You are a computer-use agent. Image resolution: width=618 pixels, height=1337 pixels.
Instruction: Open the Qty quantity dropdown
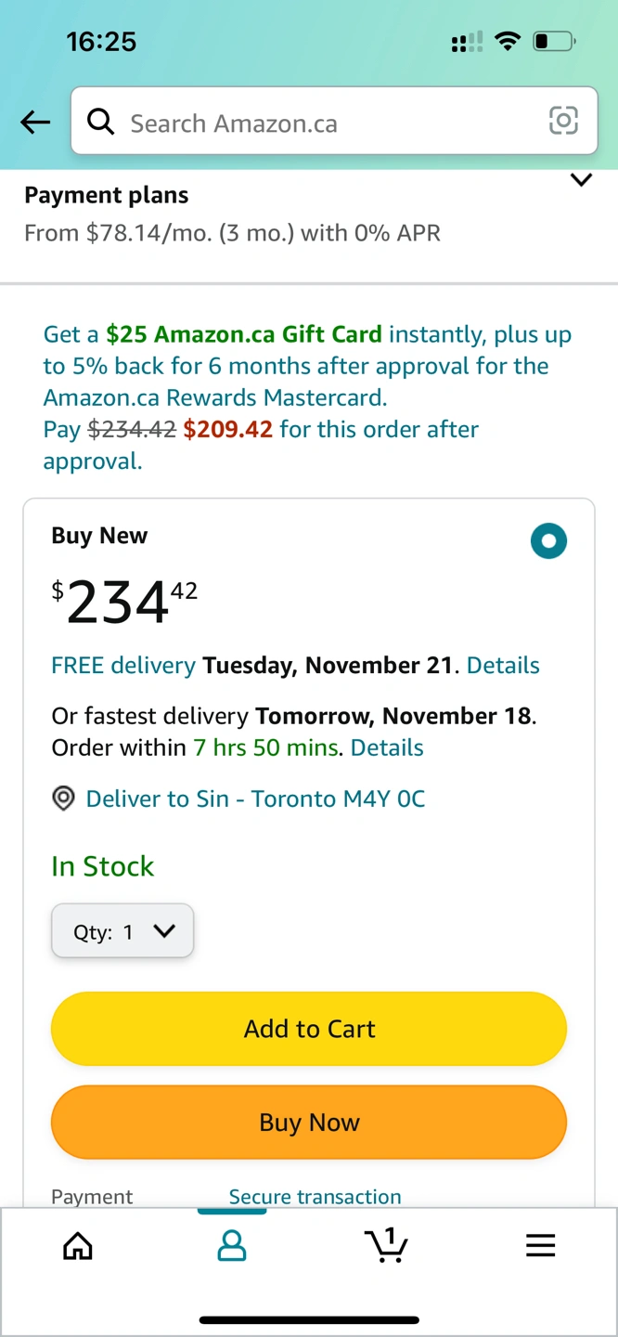[122, 931]
